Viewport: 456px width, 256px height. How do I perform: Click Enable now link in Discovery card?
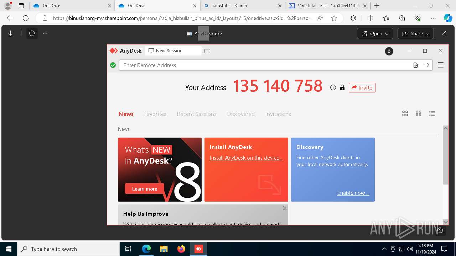click(x=353, y=193)
